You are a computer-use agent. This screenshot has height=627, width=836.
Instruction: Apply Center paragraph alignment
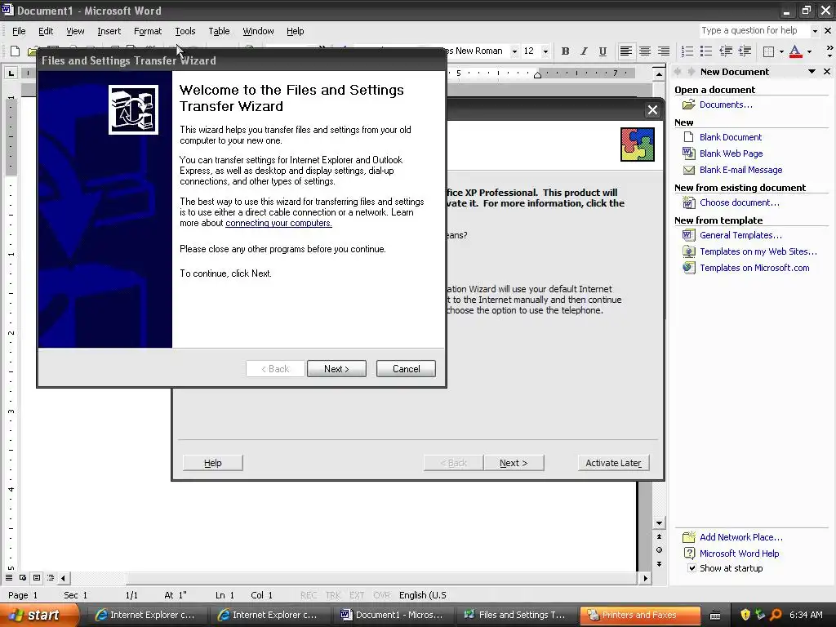click(645, 51)
